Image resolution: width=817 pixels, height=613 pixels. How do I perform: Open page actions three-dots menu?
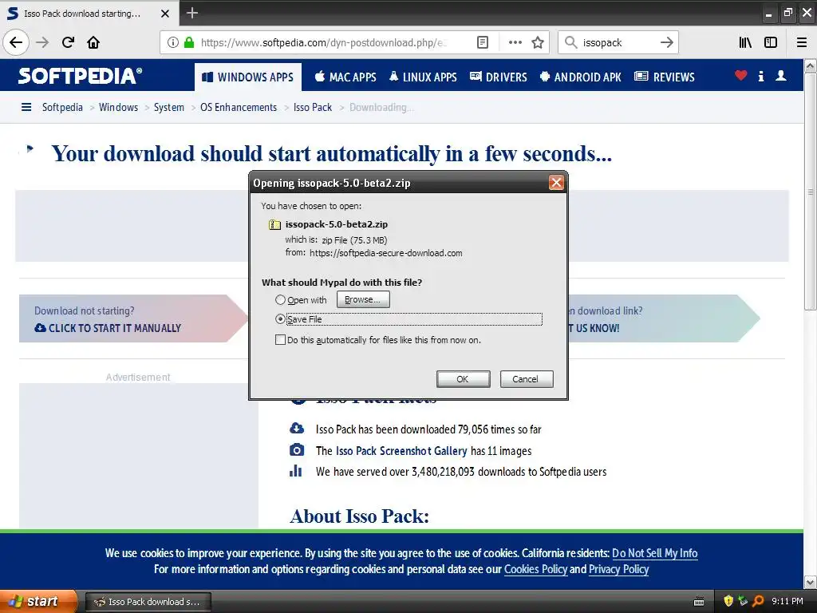(515, 42)
